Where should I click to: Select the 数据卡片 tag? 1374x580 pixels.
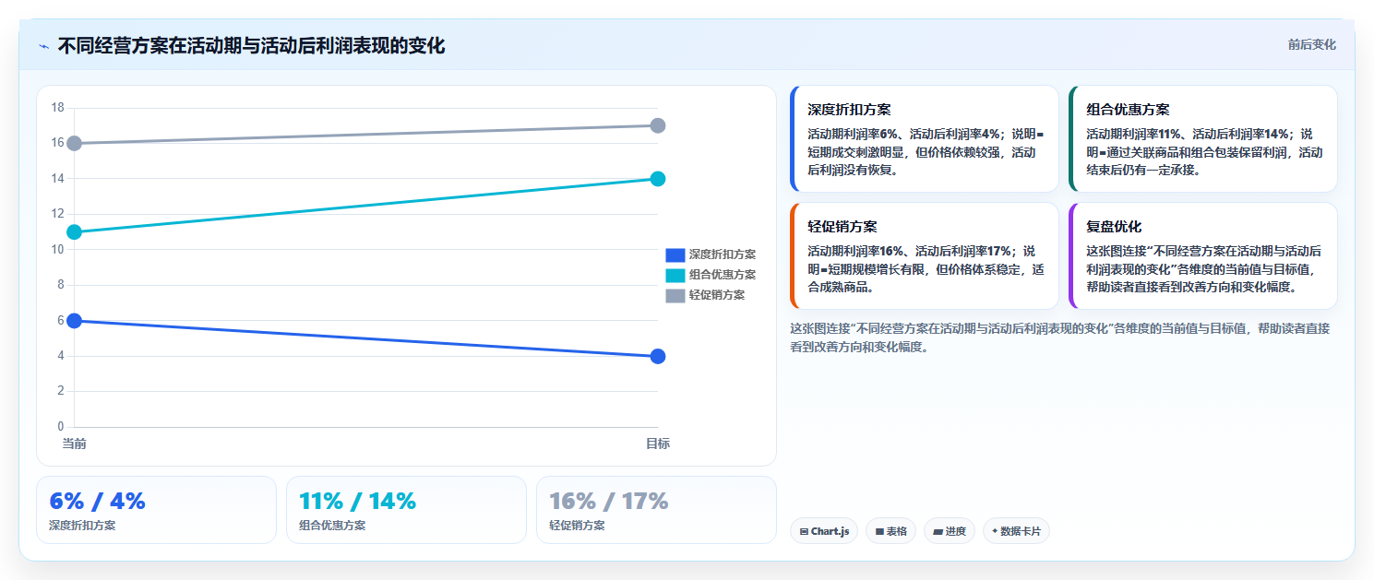click(x=1016, y=531)
